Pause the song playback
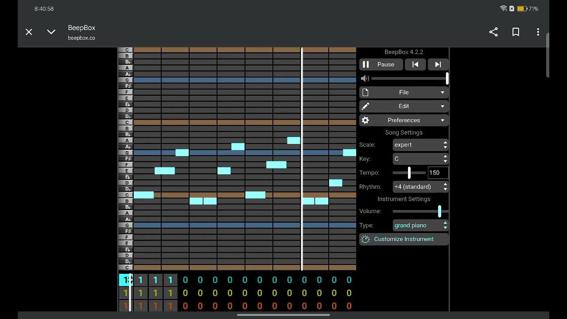The image size is (567, 319). pyautogui.click(x=381, y=65)
